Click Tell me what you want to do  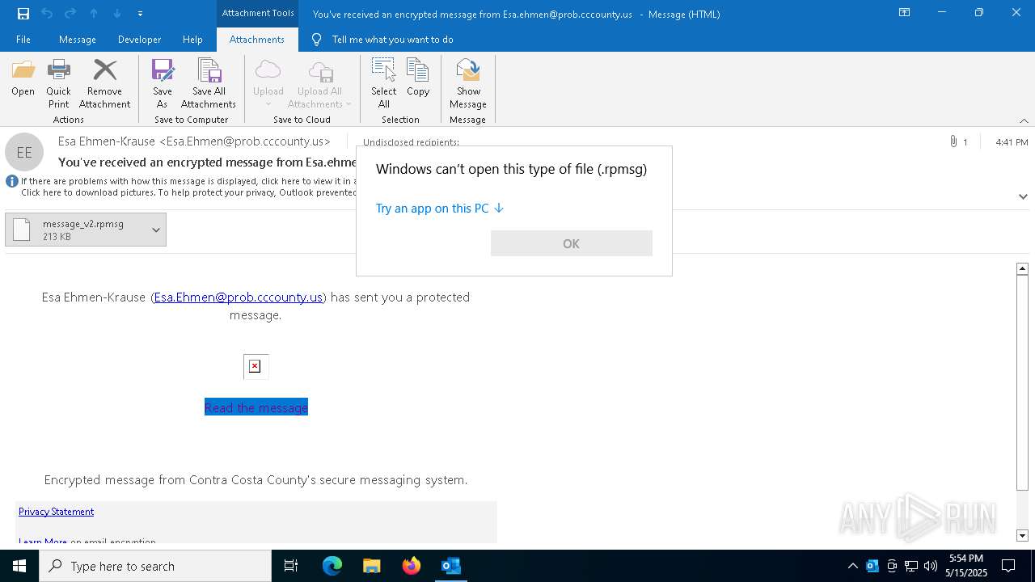(392, 40)
